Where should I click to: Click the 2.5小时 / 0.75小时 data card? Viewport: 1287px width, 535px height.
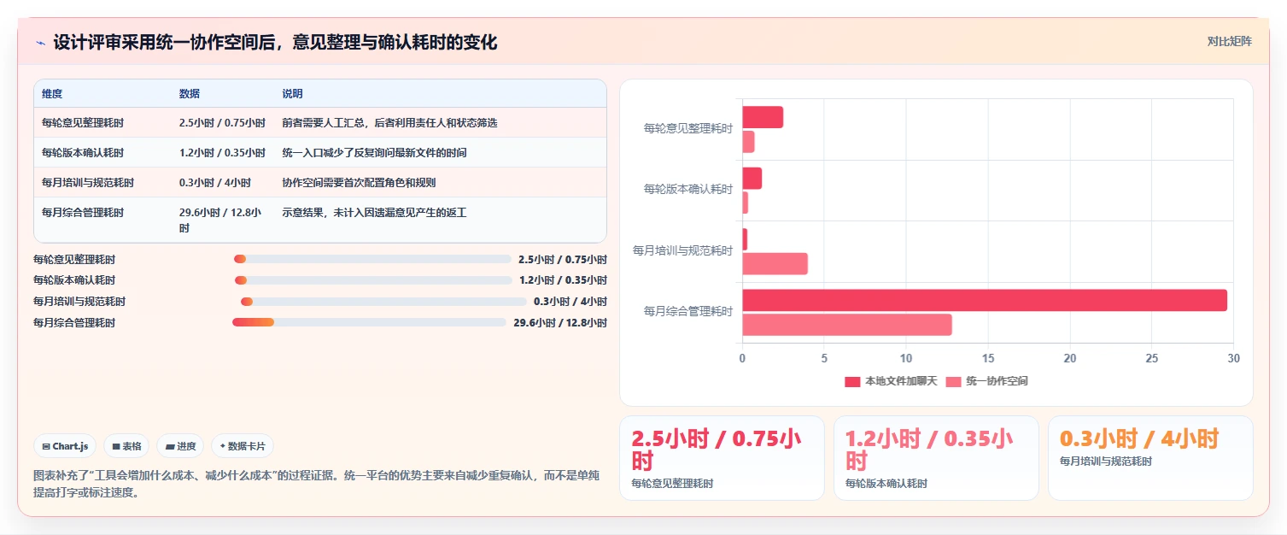(x=722, y=458)
